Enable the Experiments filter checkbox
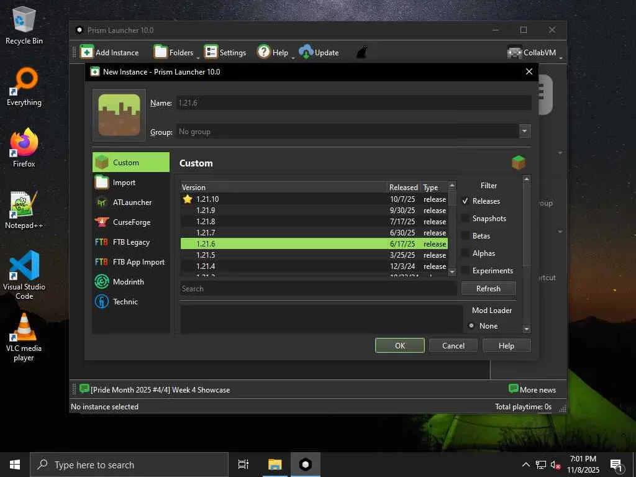Image resolution: width=636 pixels, height=477 pixels. coord(465,271)
